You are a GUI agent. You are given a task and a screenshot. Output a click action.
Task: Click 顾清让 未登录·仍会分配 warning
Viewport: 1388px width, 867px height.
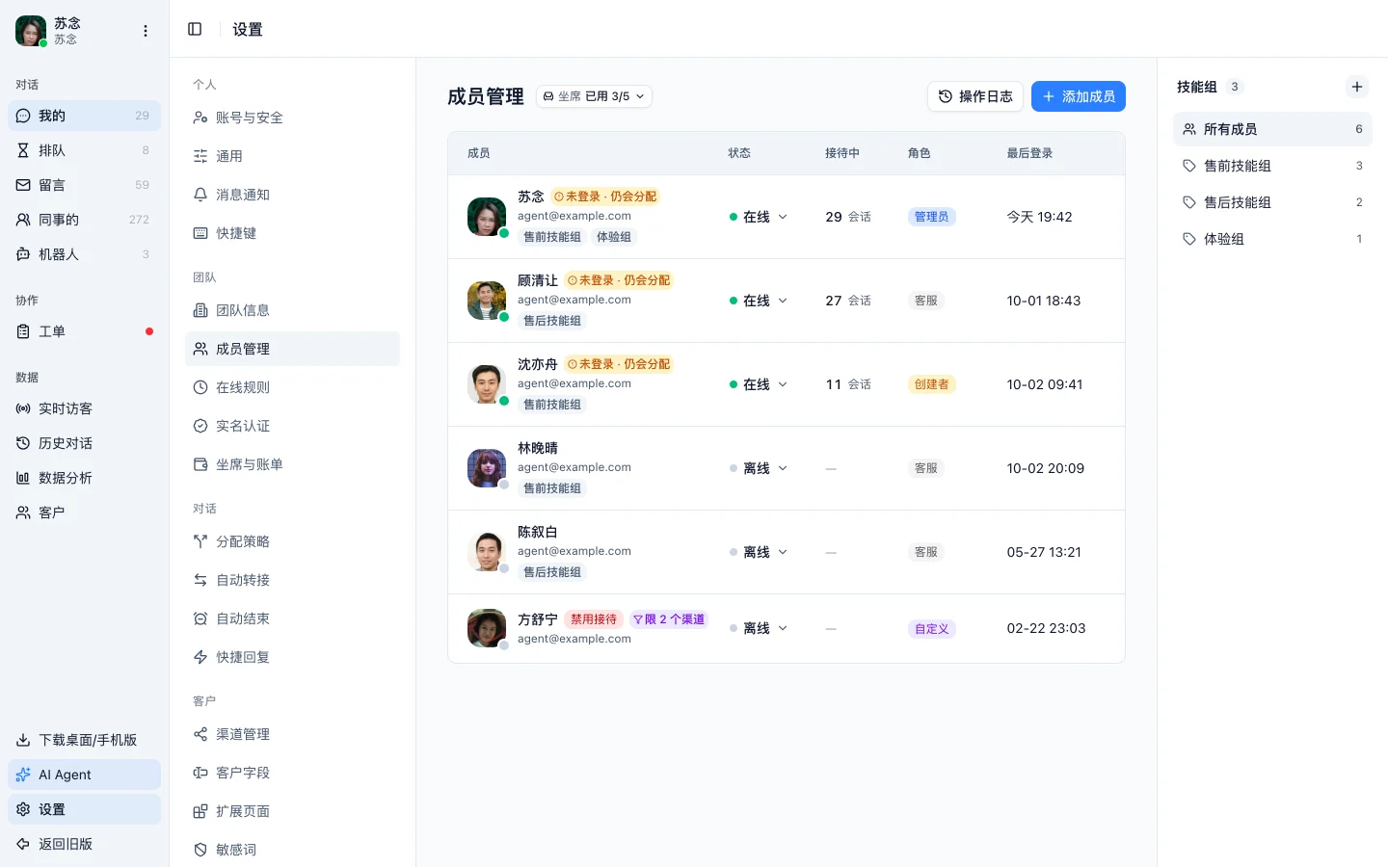pos(619,280)
